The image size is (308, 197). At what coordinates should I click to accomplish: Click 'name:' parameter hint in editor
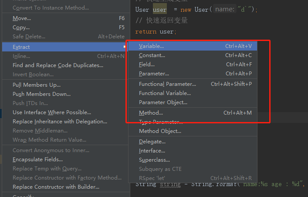pyautogui.click(x=225, y=9)
